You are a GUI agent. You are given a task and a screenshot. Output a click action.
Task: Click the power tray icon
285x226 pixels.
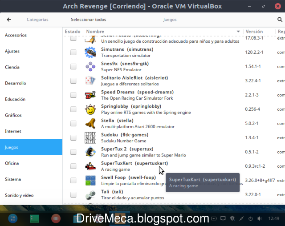pyautogui.click(x=250, y=218)
